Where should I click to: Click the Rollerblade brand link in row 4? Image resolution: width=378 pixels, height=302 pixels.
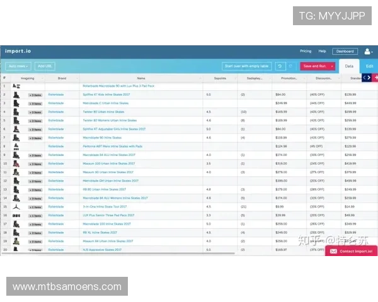coord(56,112)
